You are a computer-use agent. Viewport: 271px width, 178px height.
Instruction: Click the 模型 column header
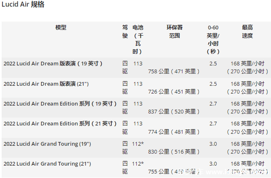point(61,27)
